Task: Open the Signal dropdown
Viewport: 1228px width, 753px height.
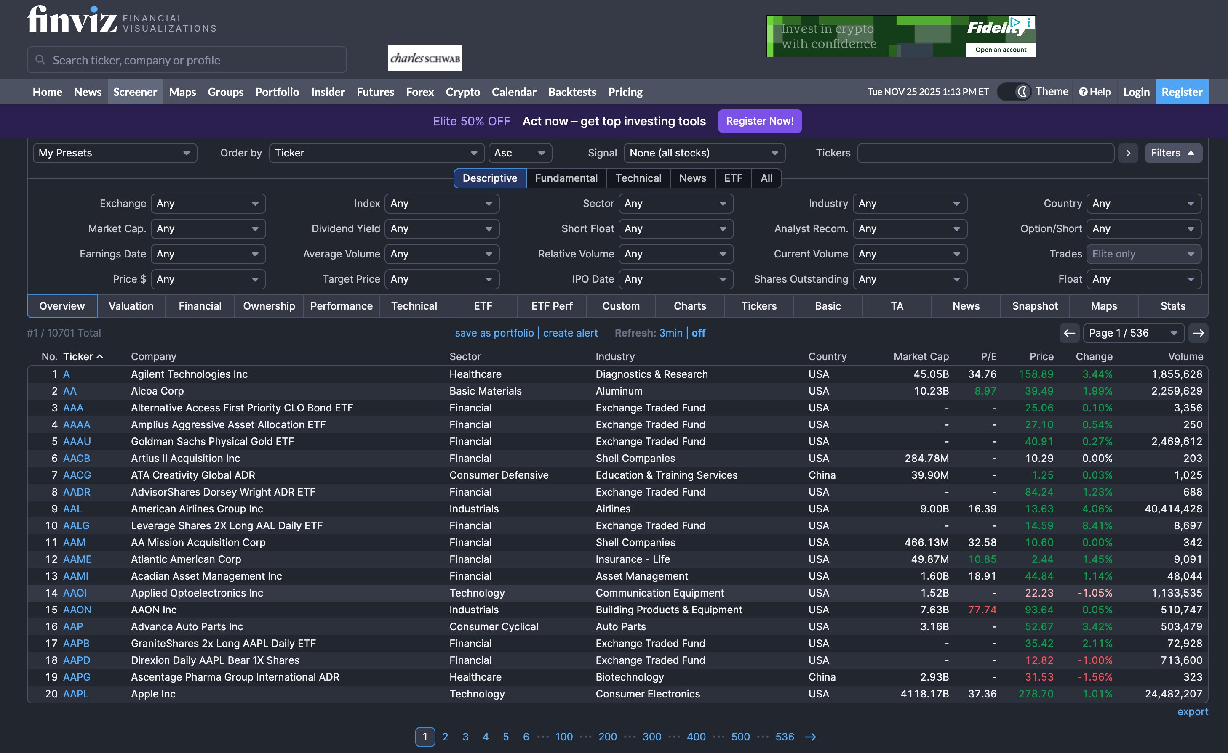Action: tap(704, 153)
